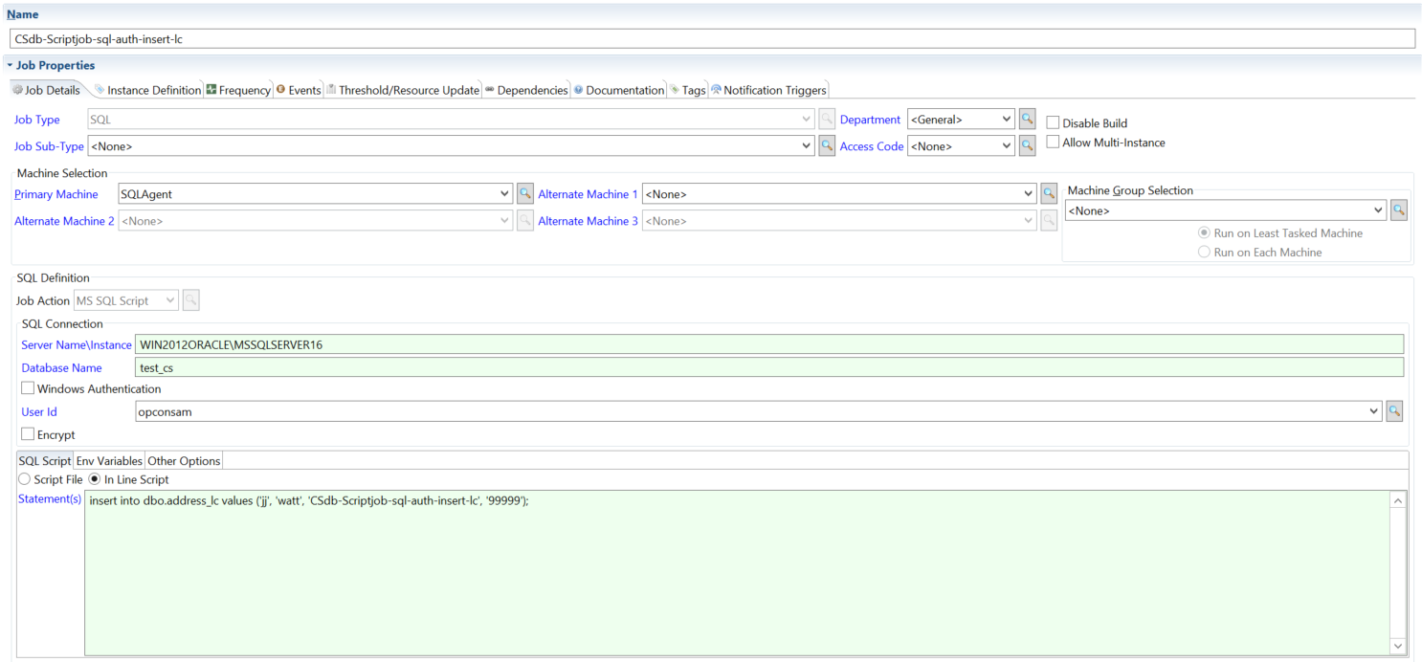Click the Job Type label link
Image resolution: width=1422 pixels, height=662 pixels.
click(36, 120)
